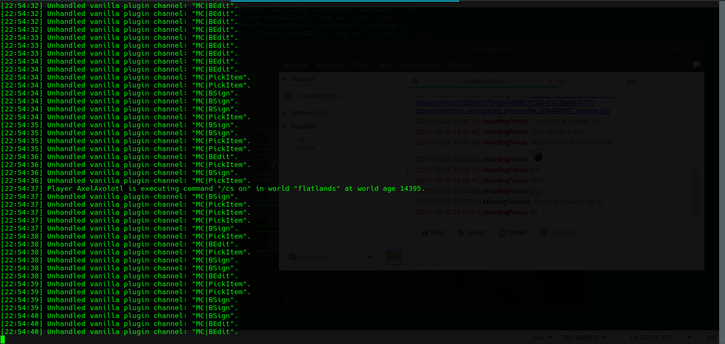Click the status icon on GH tab
The height and width of the screenshot is (344, 725).
562,82
